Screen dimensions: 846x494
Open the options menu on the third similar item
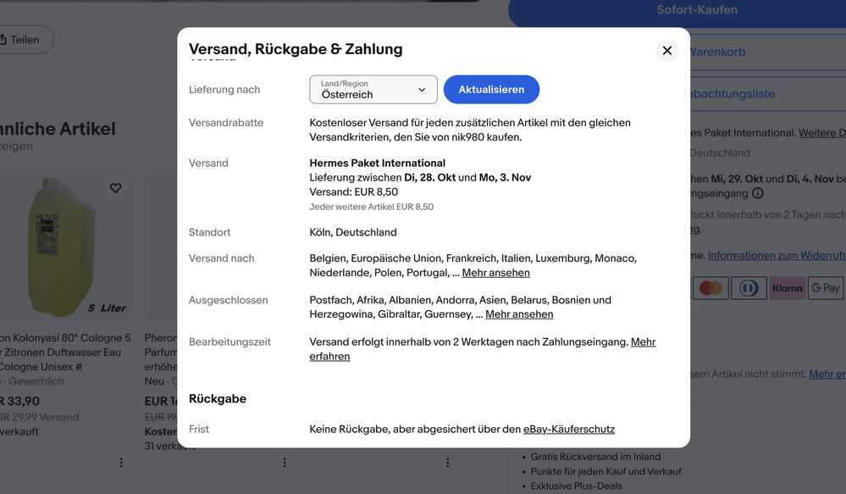448,463
